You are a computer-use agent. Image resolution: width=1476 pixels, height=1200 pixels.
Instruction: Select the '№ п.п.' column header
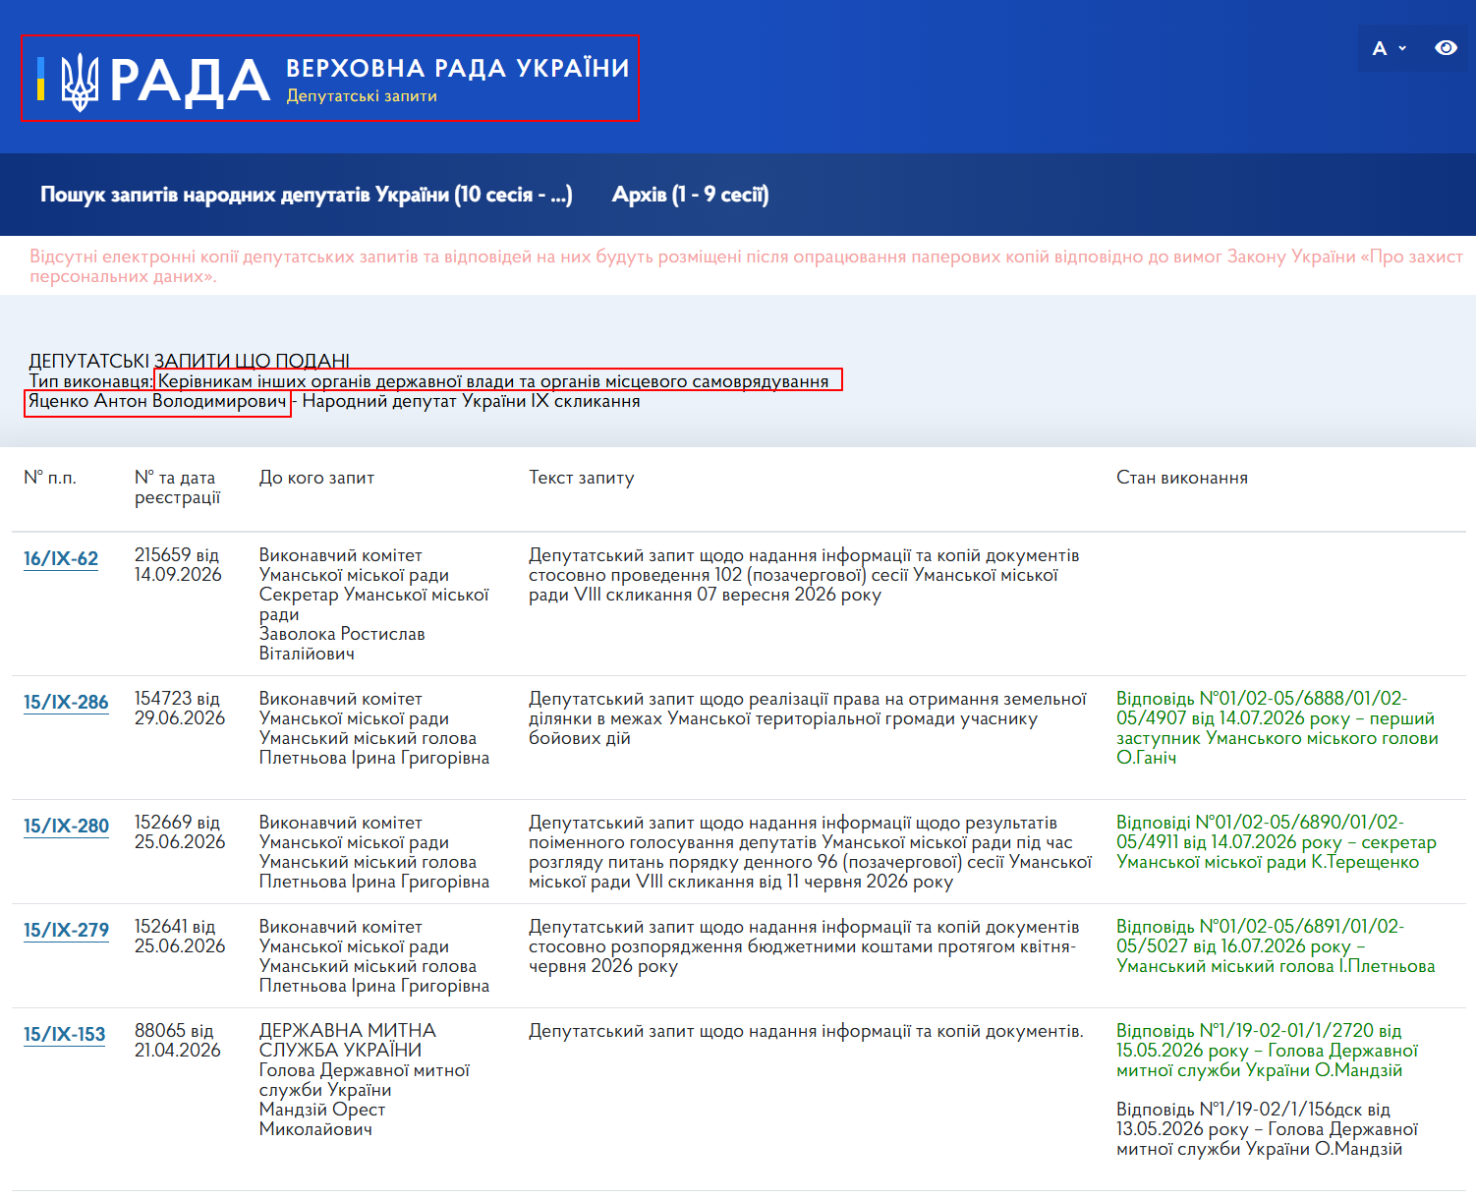[50, 478]
